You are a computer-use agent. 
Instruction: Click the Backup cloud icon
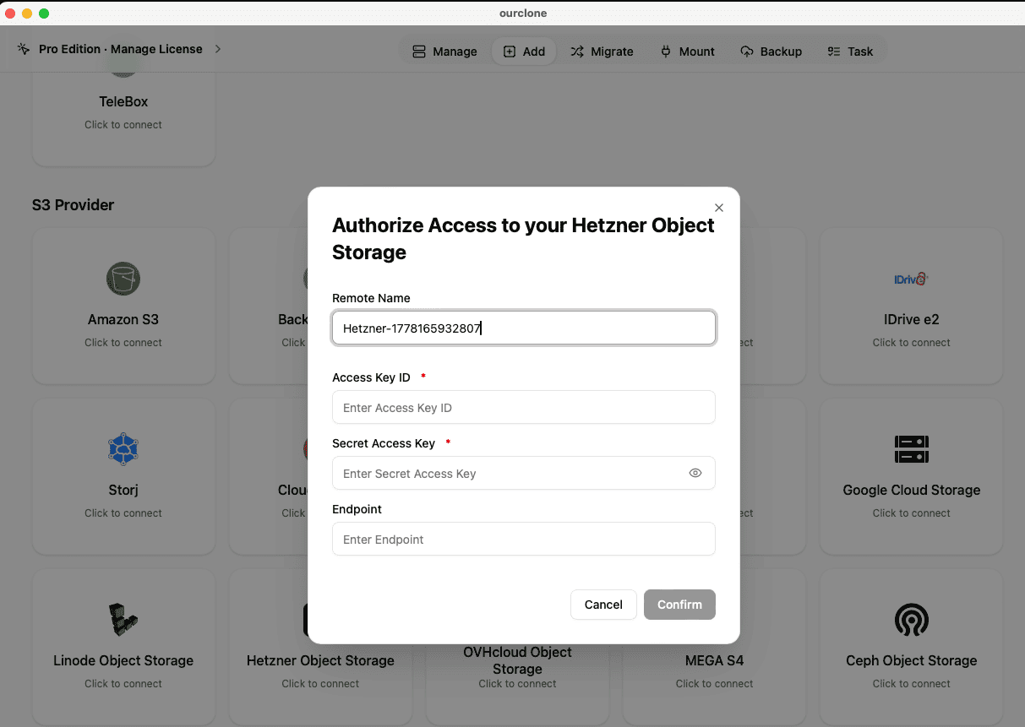click(747, 52)
